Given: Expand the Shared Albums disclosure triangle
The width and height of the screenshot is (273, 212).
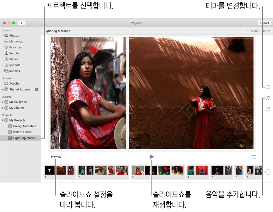Looking at the screenshot, I should pos(2,89).
